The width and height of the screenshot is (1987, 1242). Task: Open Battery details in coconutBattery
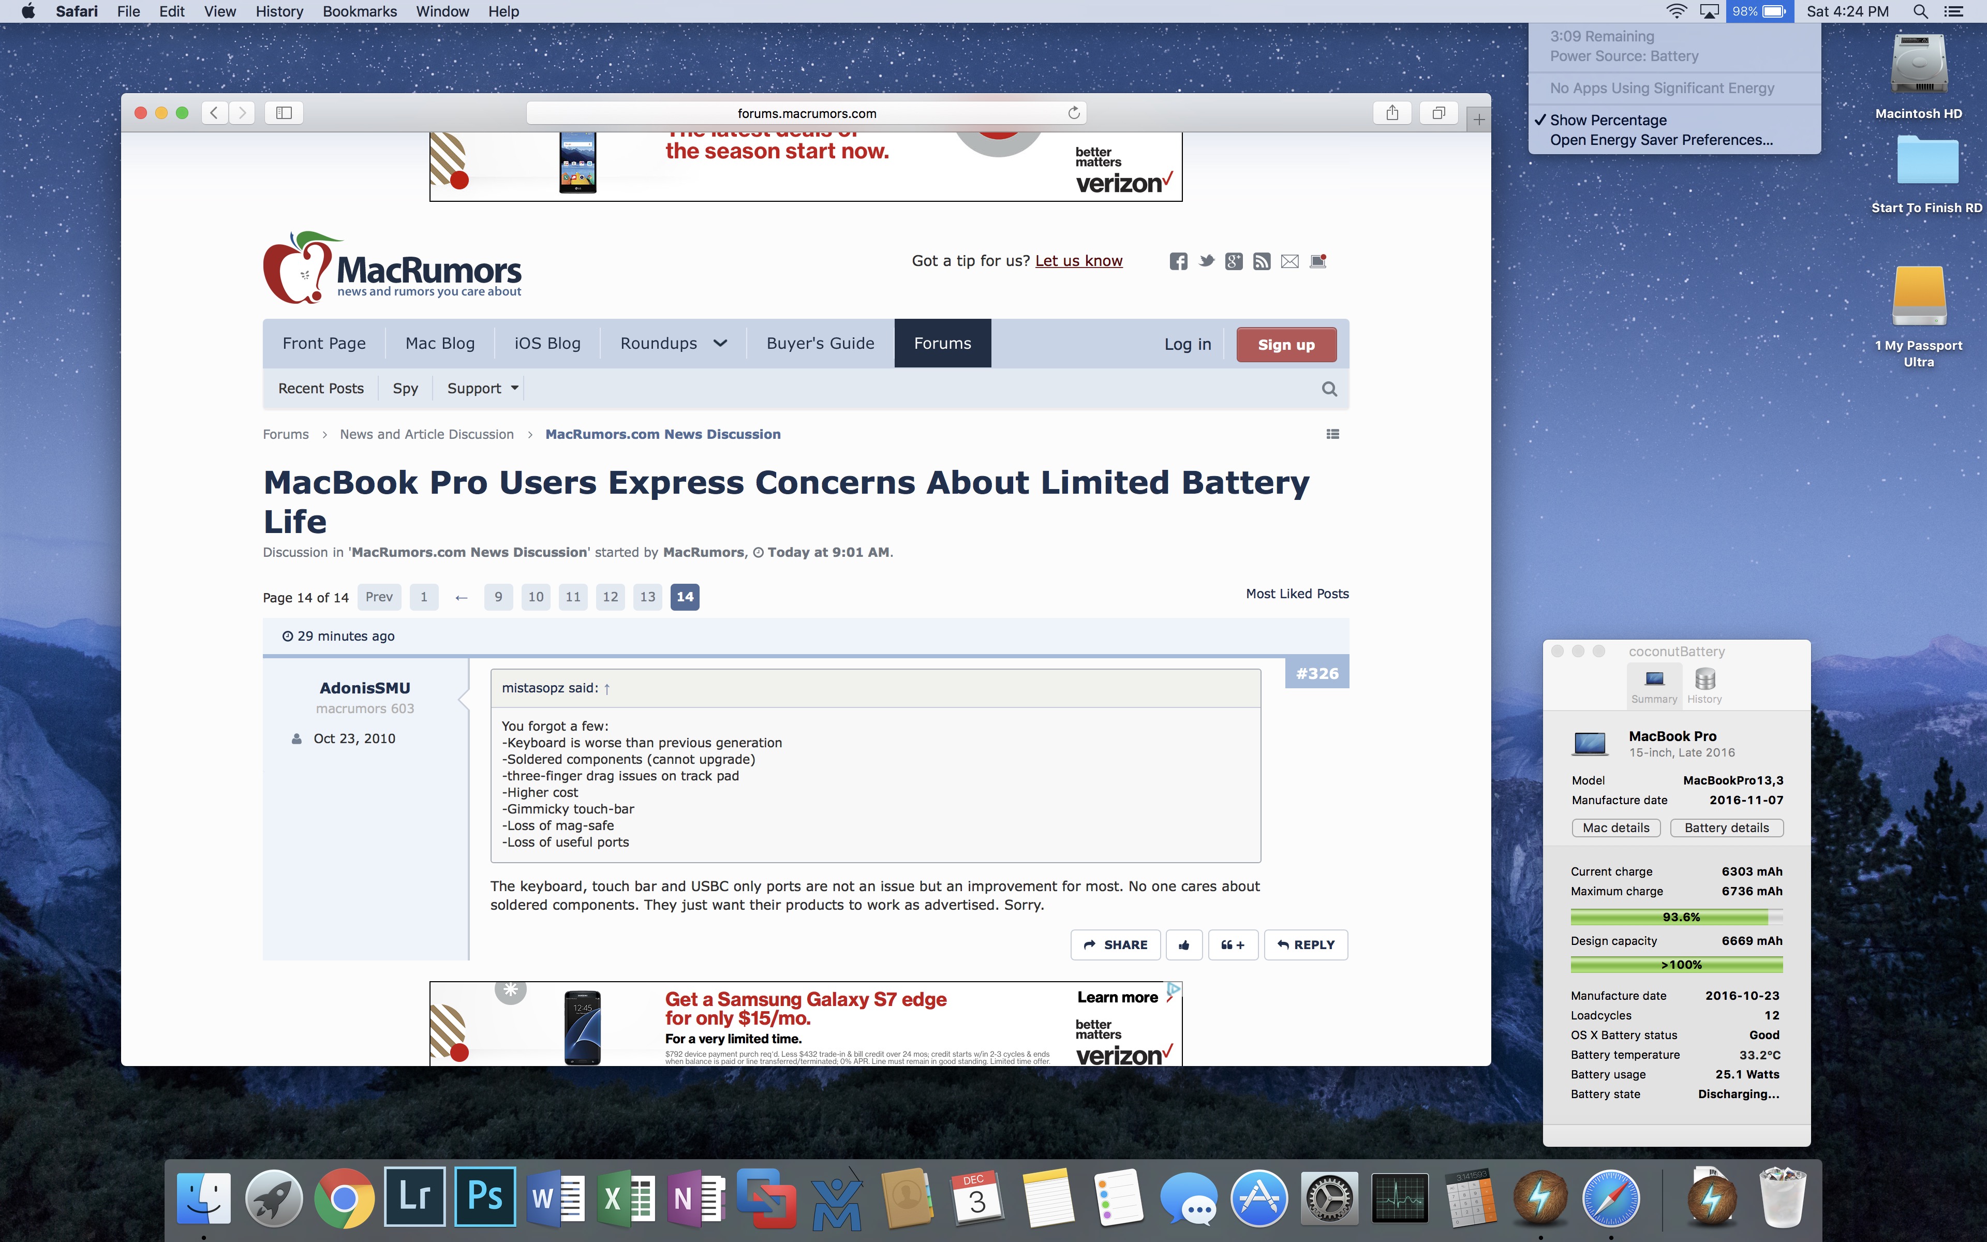(x=1727, y=828)
